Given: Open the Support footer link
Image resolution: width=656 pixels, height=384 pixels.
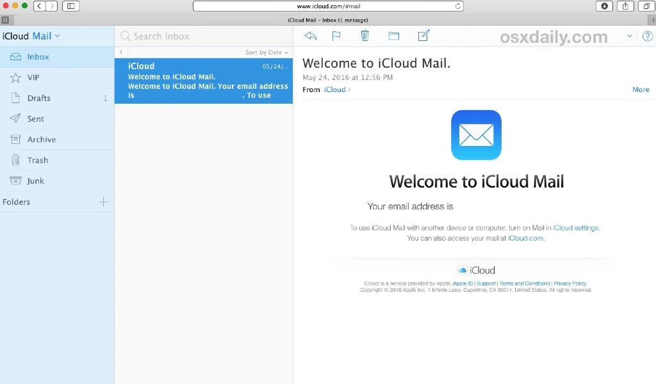Looking at the screenshot, I should pyautogui.click(x=486, y=284).
